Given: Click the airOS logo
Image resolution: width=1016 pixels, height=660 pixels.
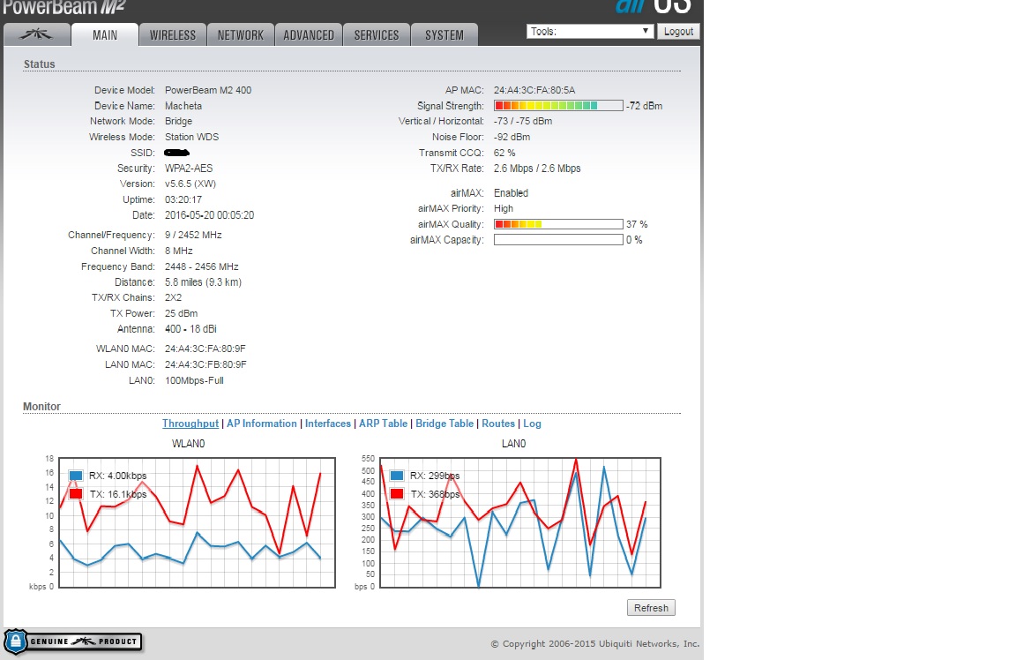Looking at the screenshot, I should pos(654,7).
